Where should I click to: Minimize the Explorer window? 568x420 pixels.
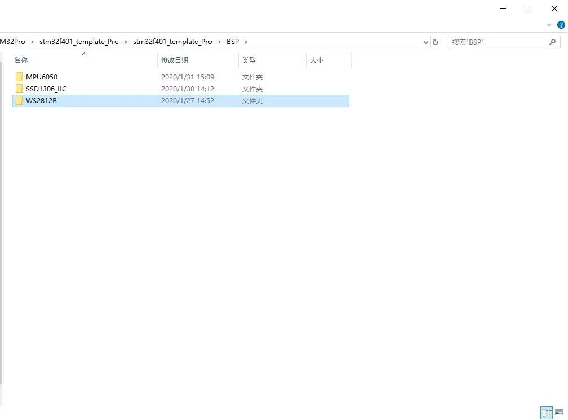click(503, 8)
